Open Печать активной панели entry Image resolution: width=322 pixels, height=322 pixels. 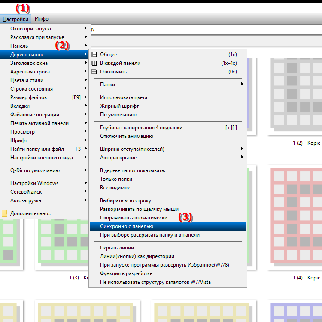click(x=44, y=123)
